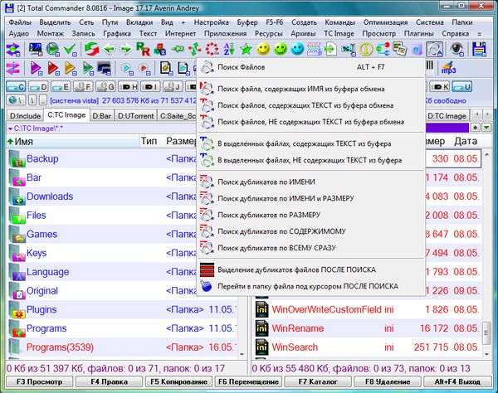
Task: Select the Programs(3539) folder
Action: point(60,347)
